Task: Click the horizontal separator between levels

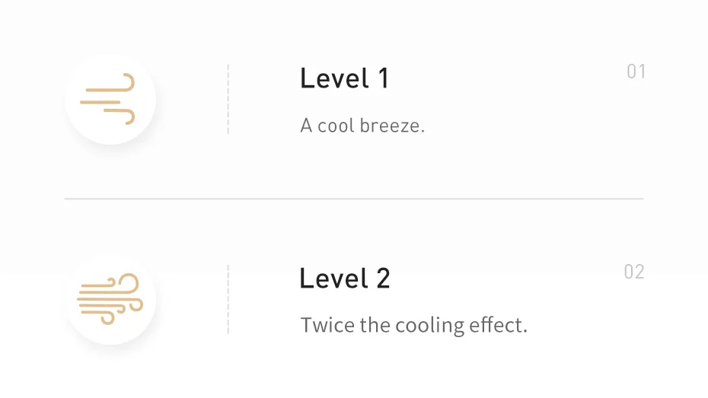Action: tap(354, 199)
